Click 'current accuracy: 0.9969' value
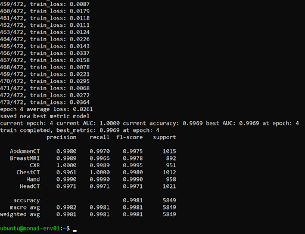The image size is (305, 234). 163,124
